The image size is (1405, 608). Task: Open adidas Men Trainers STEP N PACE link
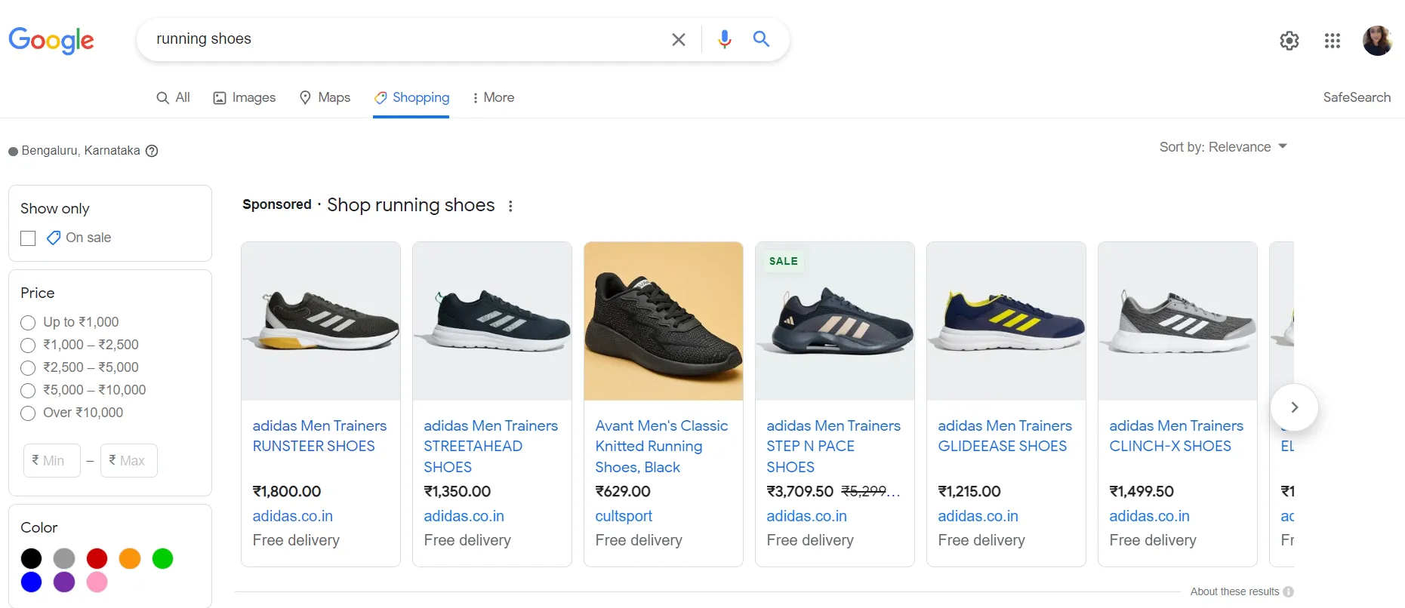833,447
